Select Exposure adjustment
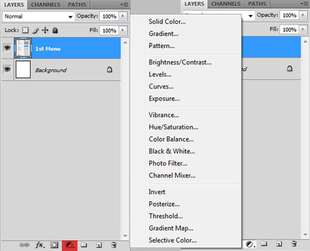 (x=164, y=98)
